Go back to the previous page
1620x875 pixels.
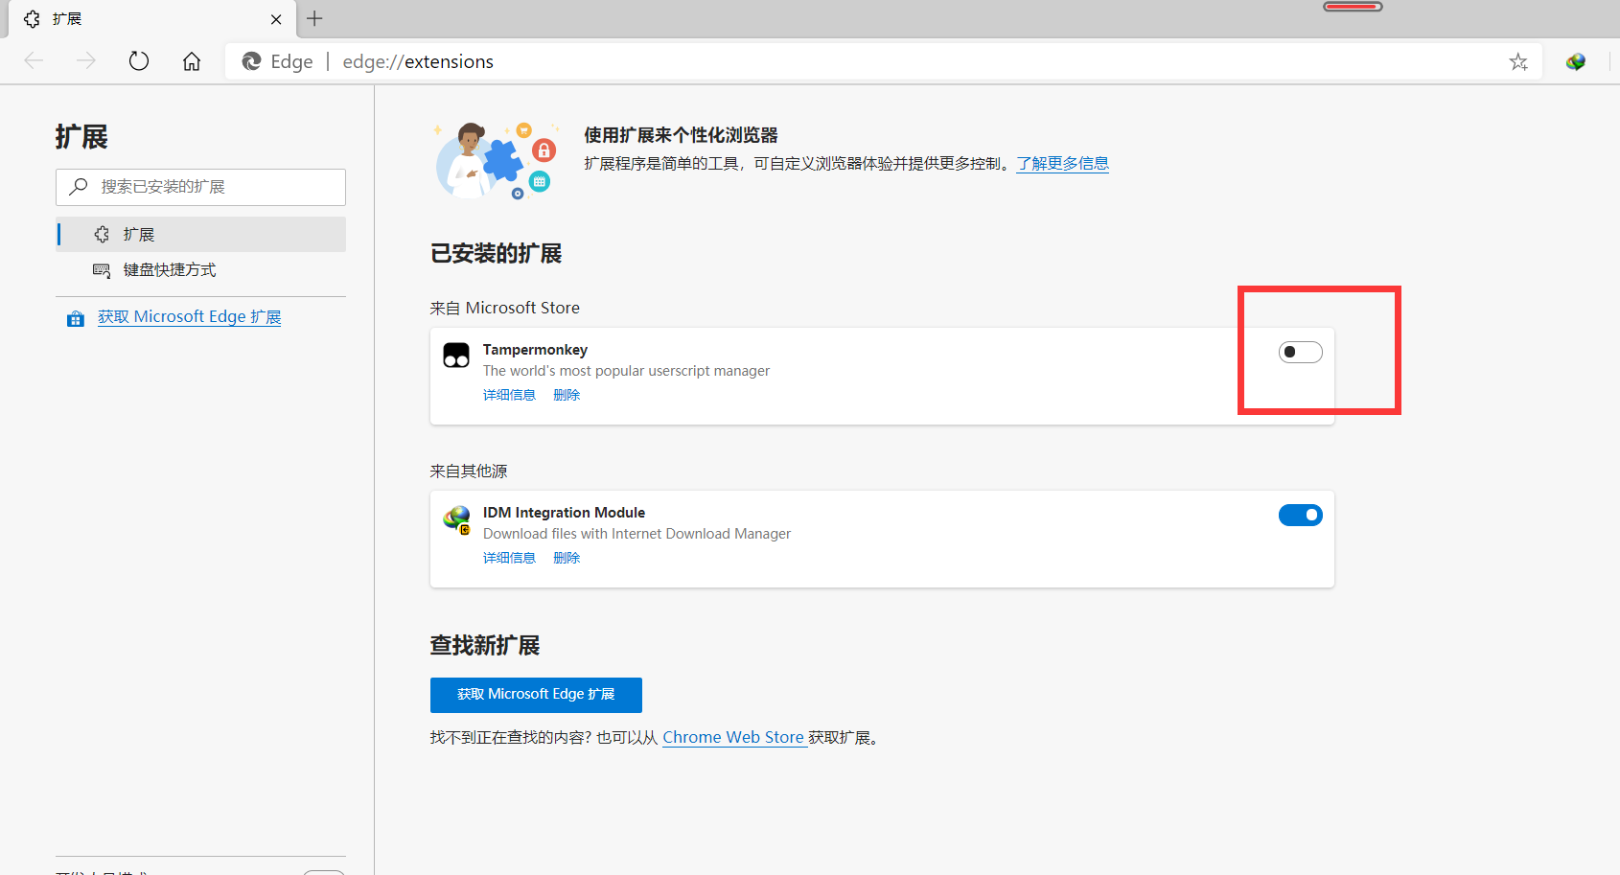35,61
